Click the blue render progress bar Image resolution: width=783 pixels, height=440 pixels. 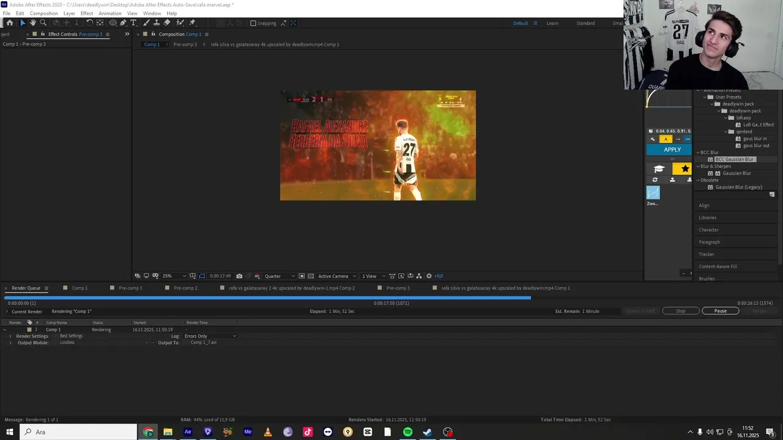click(x=267, y=298)
